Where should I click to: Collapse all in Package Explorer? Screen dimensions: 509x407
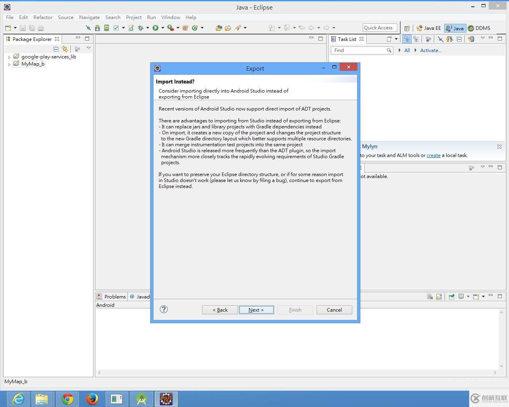coord(56,49)
